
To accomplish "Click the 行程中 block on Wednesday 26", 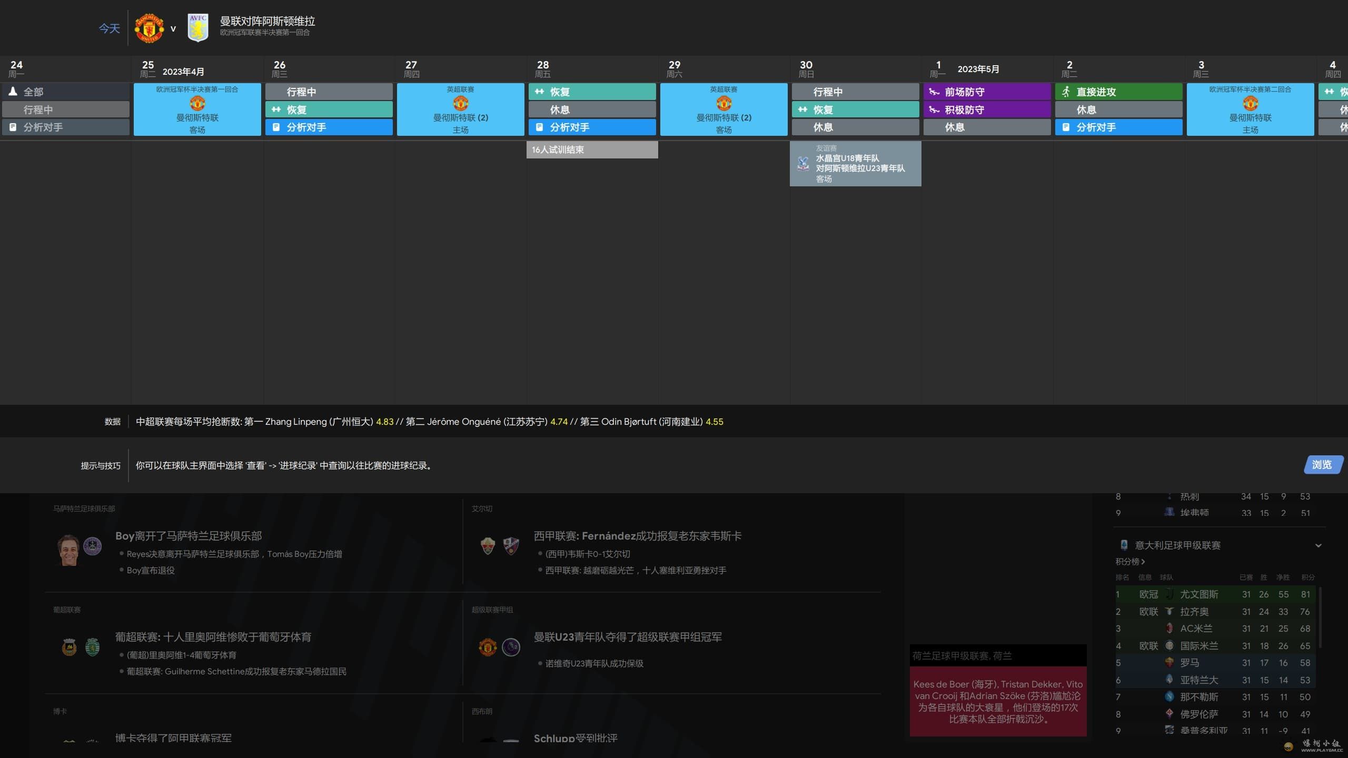I will pos(329,92).
